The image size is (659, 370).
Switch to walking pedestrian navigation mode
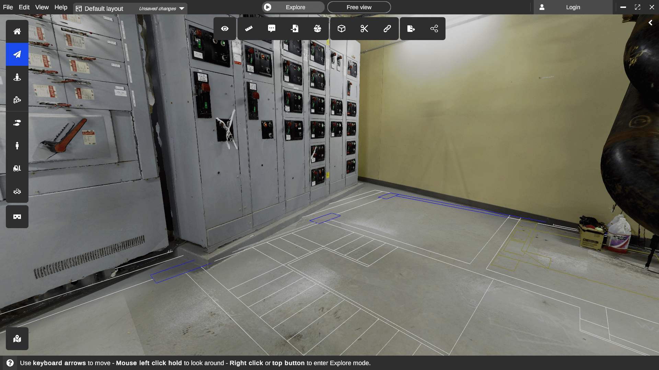(17, 146)
